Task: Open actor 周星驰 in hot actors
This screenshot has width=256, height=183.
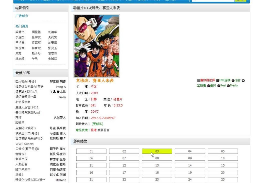Action: click(36, 32)
